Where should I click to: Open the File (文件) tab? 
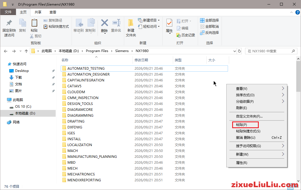[x=8, y=12]
